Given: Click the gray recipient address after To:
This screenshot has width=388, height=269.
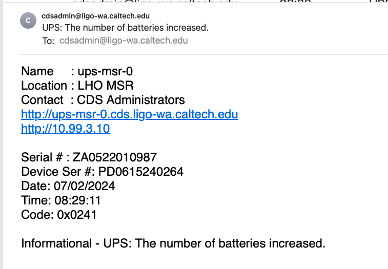Looking at the screenshot, I should click(x=124, y=40).
